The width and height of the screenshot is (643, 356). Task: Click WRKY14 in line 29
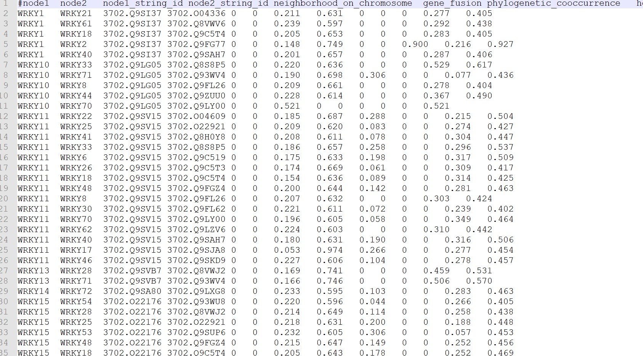point(34,291)
